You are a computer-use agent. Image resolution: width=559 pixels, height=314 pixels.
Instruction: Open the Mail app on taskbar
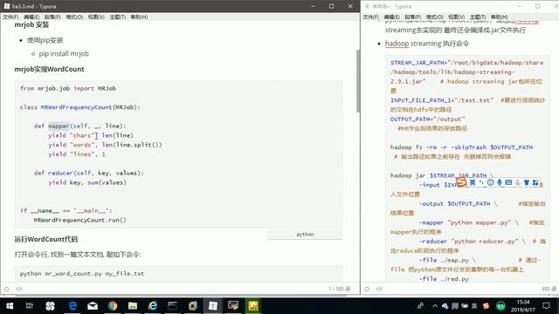(x=93, y=306)
